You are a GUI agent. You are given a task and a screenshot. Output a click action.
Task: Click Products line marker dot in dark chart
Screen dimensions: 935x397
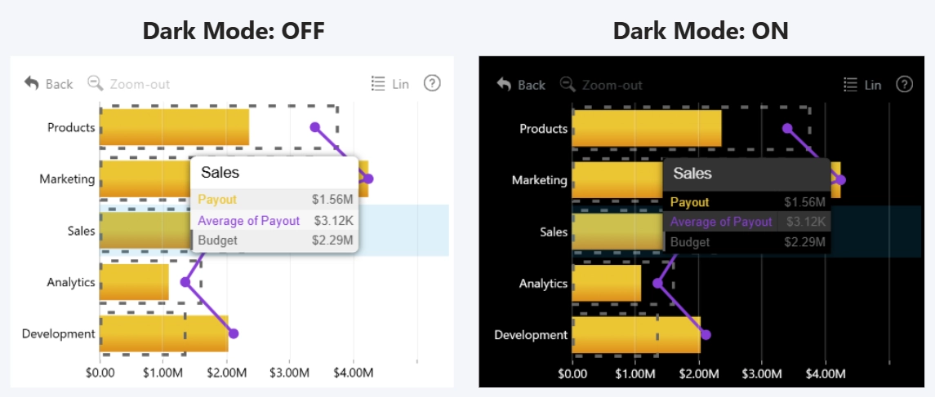click(x=787, y=128)
